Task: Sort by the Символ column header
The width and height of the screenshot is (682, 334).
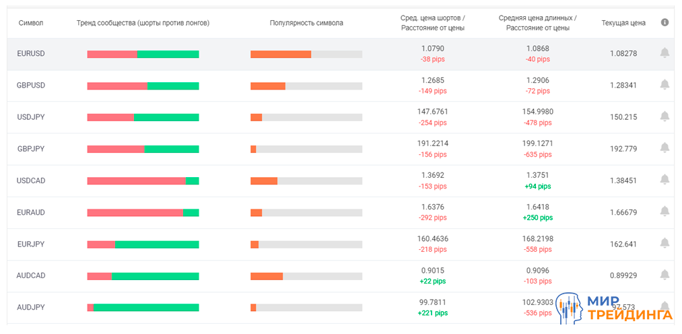Action: [x=31, y=23]
